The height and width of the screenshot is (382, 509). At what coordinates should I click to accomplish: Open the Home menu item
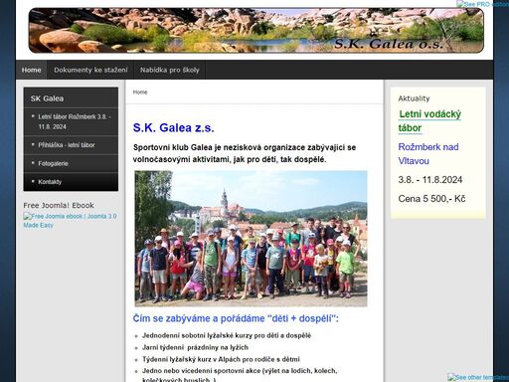32,70
